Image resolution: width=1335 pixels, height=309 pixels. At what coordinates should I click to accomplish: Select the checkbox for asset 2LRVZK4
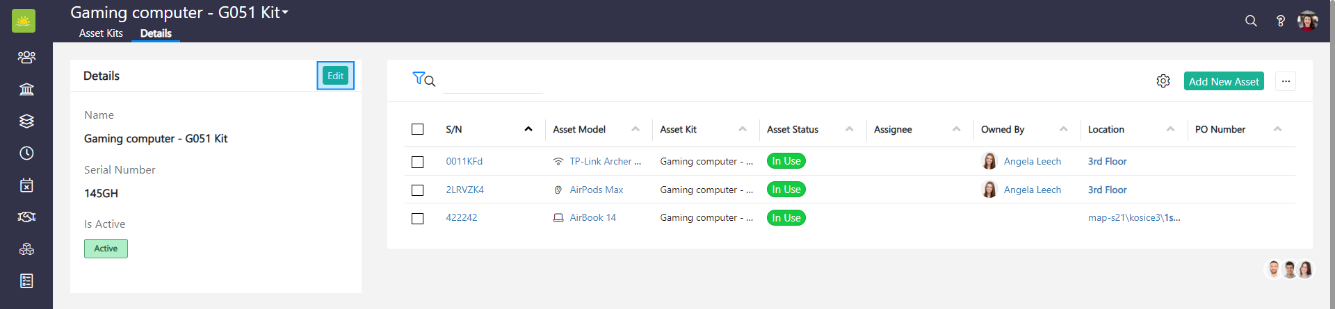417,190
